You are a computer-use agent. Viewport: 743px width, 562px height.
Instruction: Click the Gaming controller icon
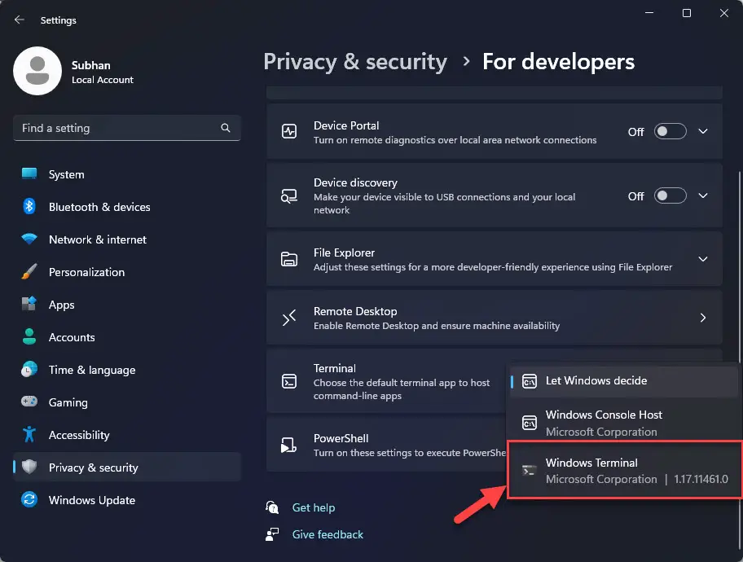point(29,402)
